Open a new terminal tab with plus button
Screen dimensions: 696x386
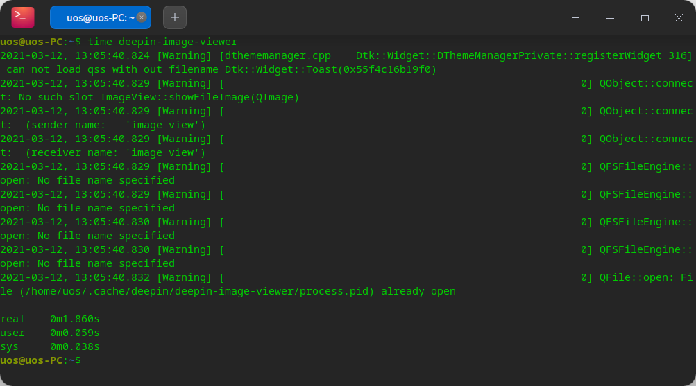tap(174, 17)
